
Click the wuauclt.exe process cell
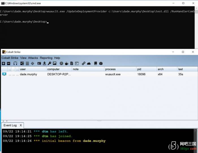pos(113,74)
